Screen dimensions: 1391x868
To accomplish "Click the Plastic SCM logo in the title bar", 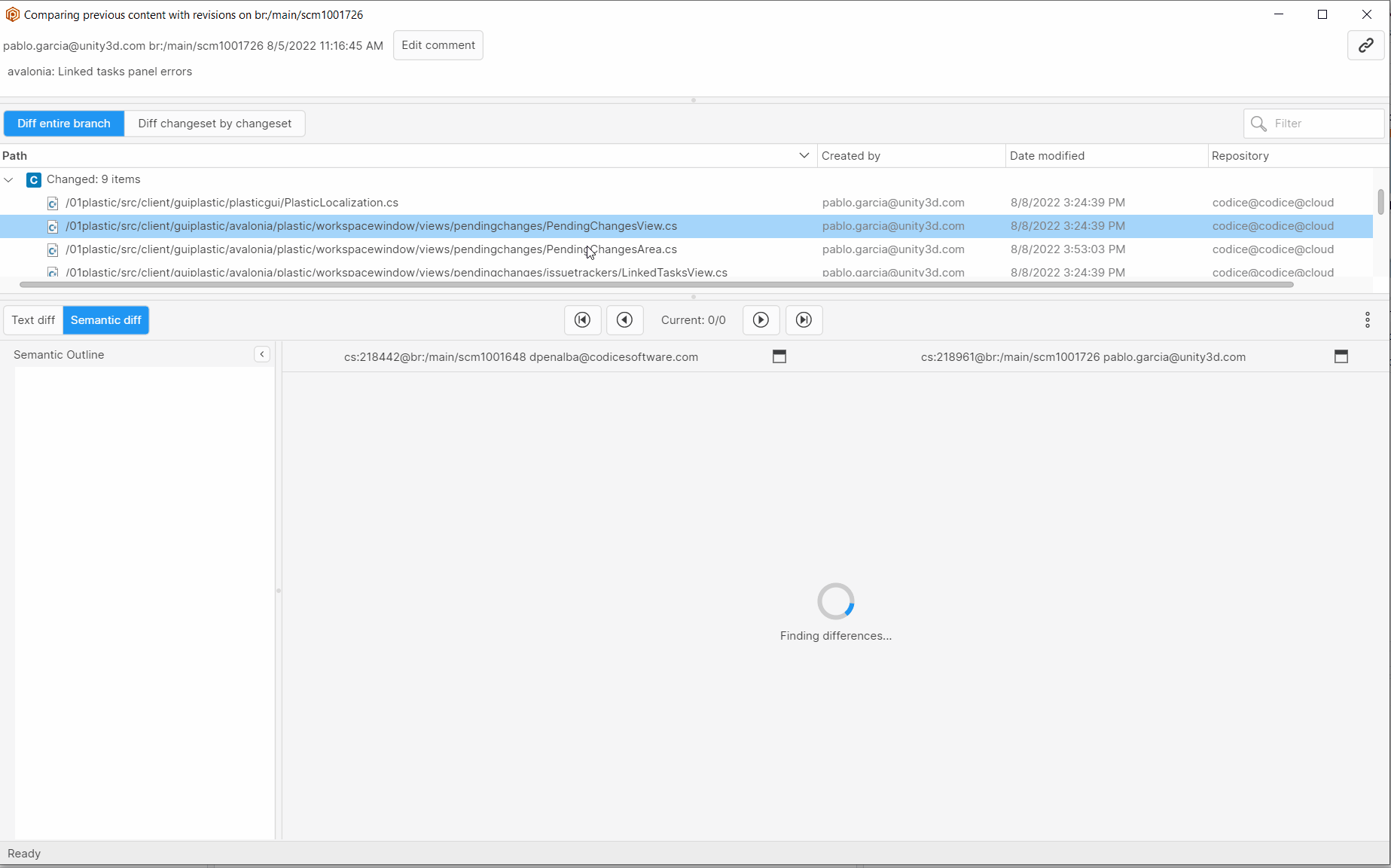I will [12, 14].
